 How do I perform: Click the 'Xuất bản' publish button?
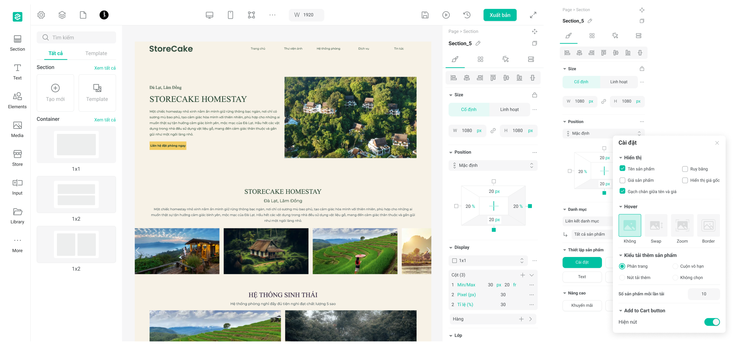(x=500, y=15)
